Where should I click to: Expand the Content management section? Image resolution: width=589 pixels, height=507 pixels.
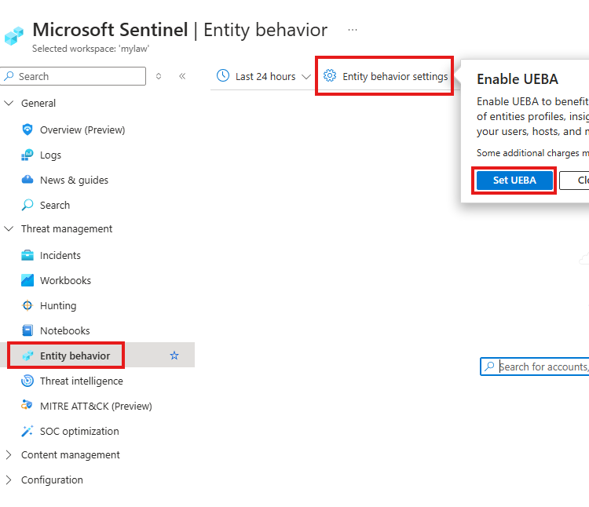[x=9, y=454]
